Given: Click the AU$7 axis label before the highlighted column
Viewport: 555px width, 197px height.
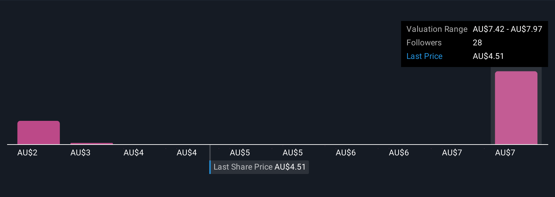Looking at the screenshot, I should click(x=452, y=153).
